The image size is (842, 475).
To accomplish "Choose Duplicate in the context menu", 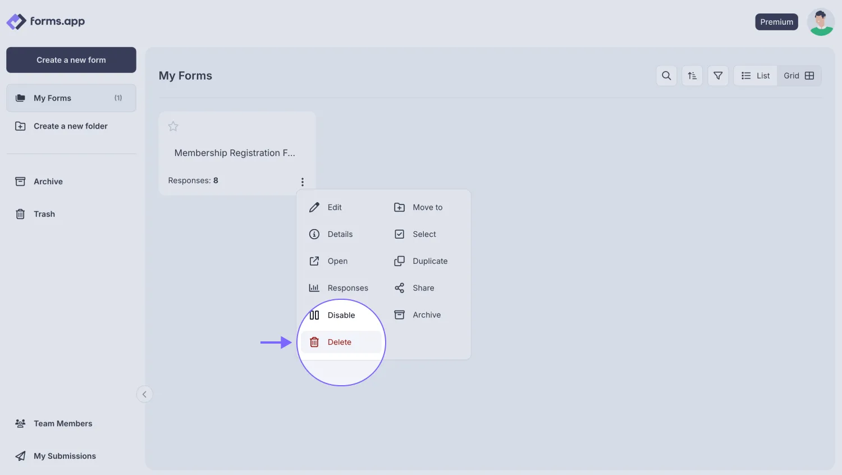I will (x=429, y=261).
